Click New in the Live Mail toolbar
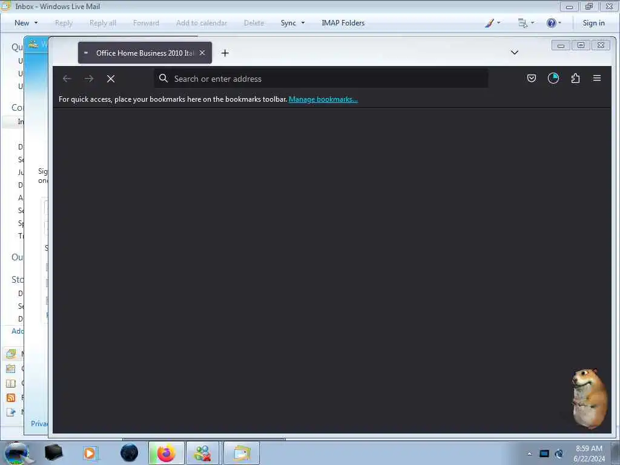Screen dimensions: 620x465 22,23
